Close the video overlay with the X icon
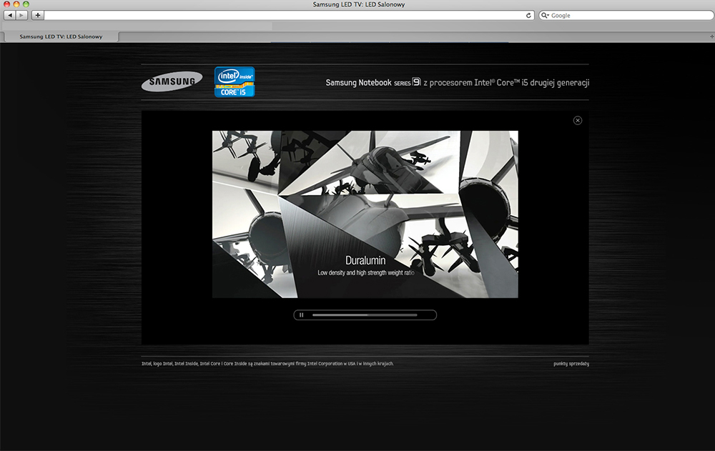The width and height of the screenshot is (715, 451). click(577, 120)
